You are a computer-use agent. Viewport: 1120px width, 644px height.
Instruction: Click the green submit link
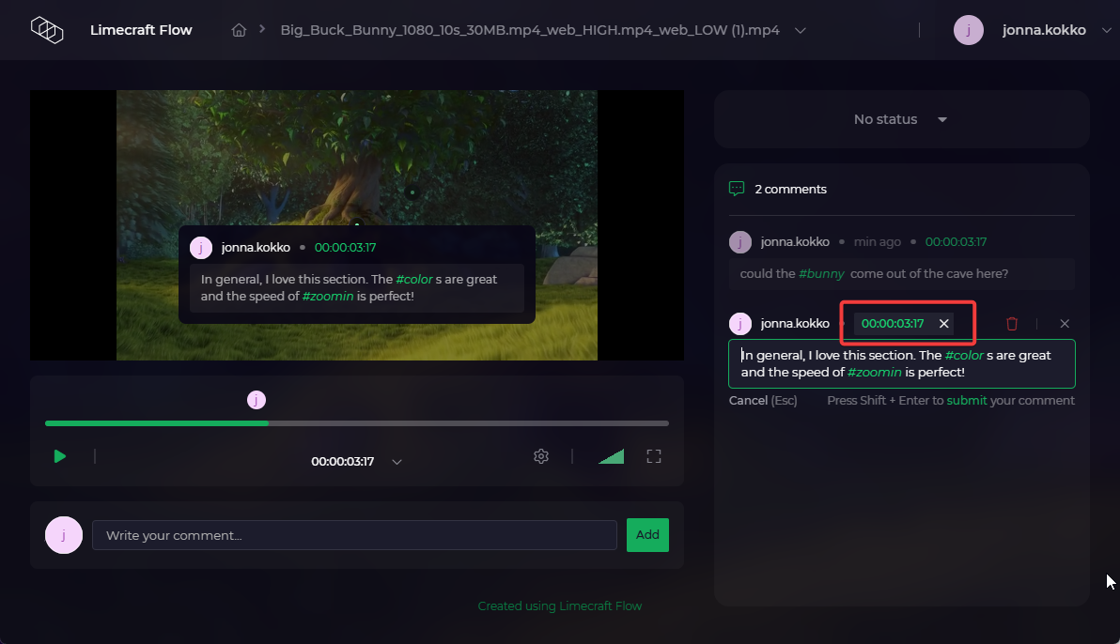(967, 401)
